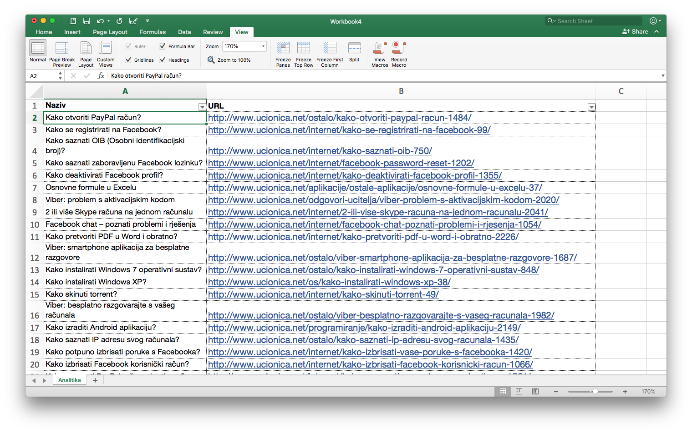Click the Split window icon
The image size is (692, 433).
pyautogui.click(x=354, y=48)
